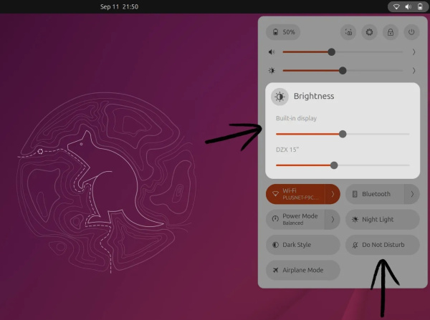Screen dimensions: 430x320
Task: Open Settings via gear icon
Action: 369,32
